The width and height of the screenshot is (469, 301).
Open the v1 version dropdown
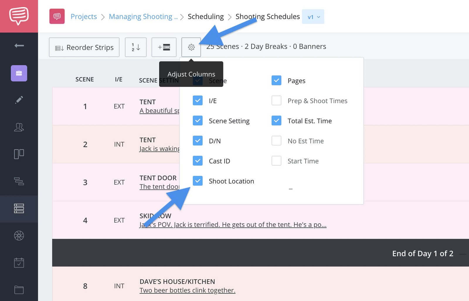pyautogui.click(x=313, y=17)
